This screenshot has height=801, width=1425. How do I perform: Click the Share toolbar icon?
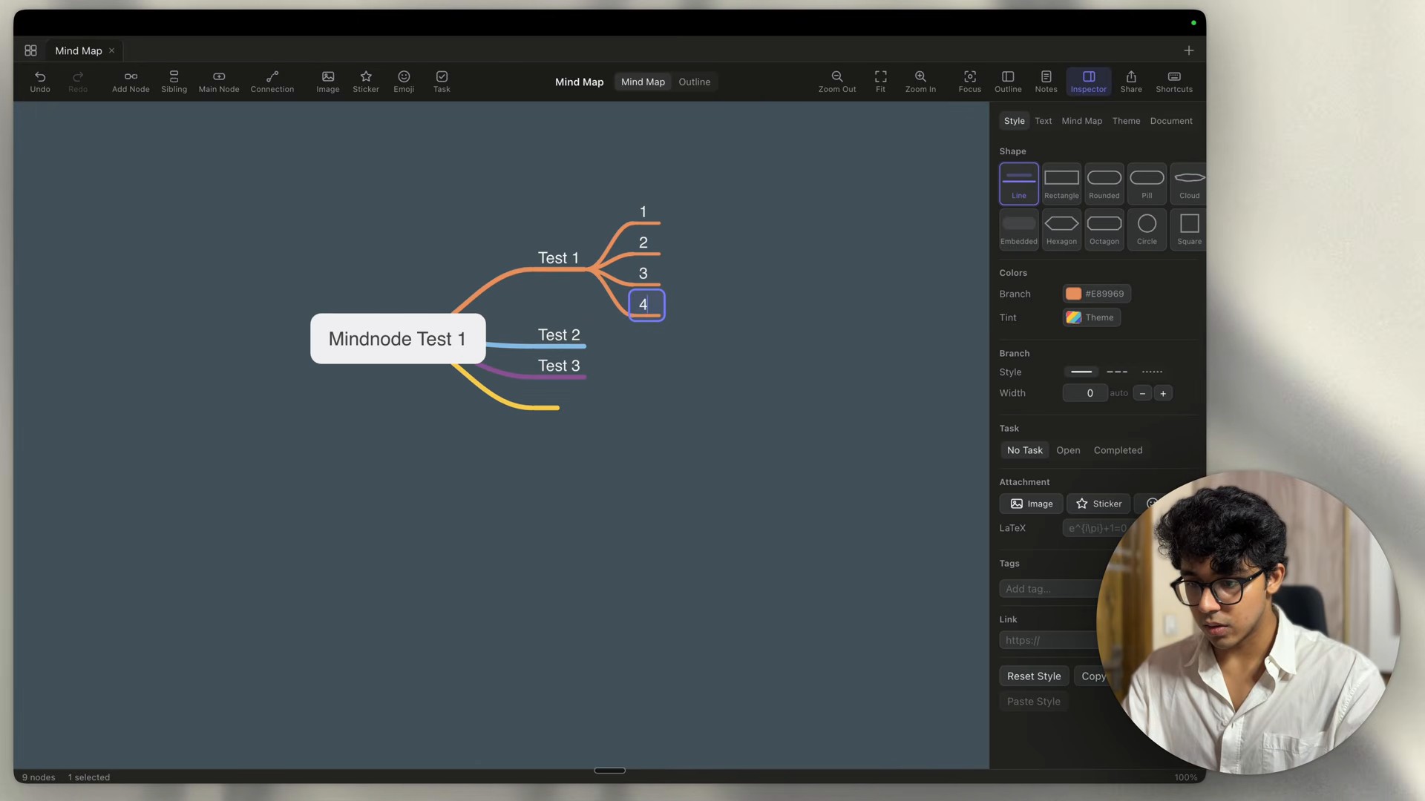click(x=1131, y=82)
